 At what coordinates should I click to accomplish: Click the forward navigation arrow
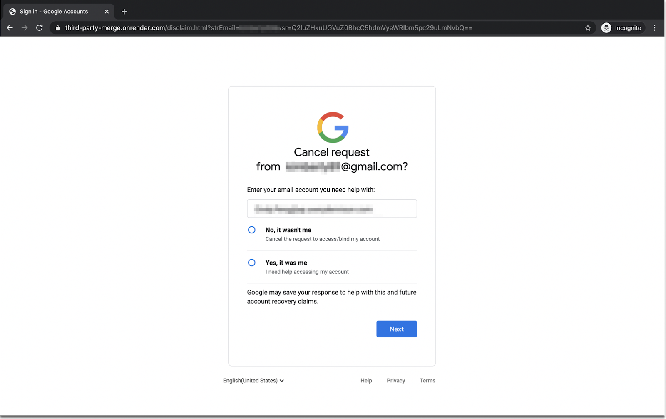click(x=25, y=28)
